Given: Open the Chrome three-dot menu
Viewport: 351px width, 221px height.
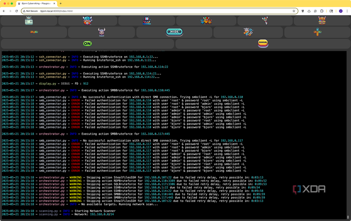Looking at the screenshot, I should coord(347,11).
